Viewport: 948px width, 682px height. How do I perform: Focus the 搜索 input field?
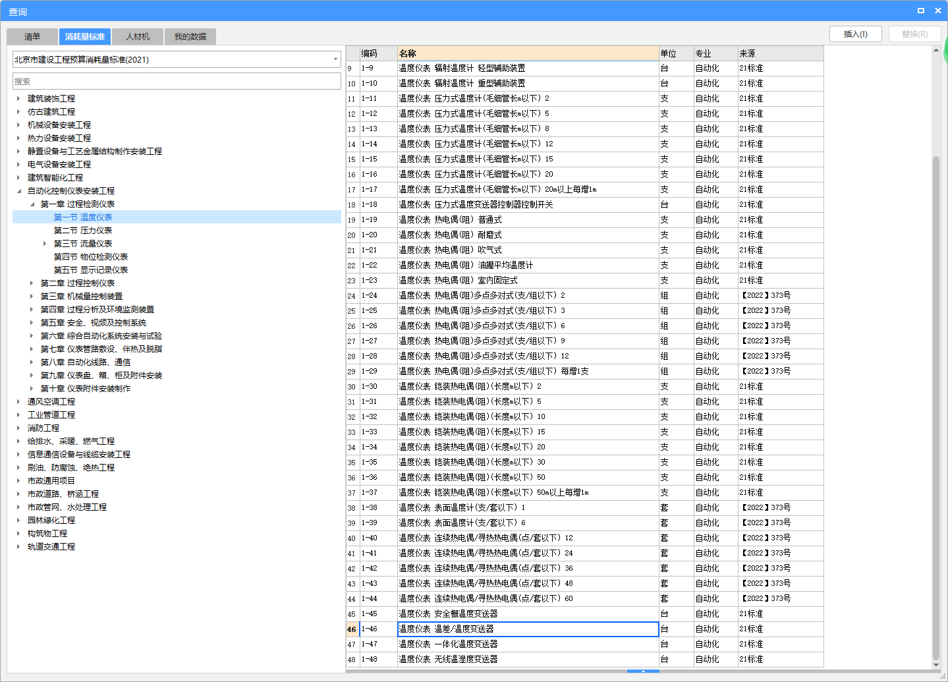coord(177,81)
